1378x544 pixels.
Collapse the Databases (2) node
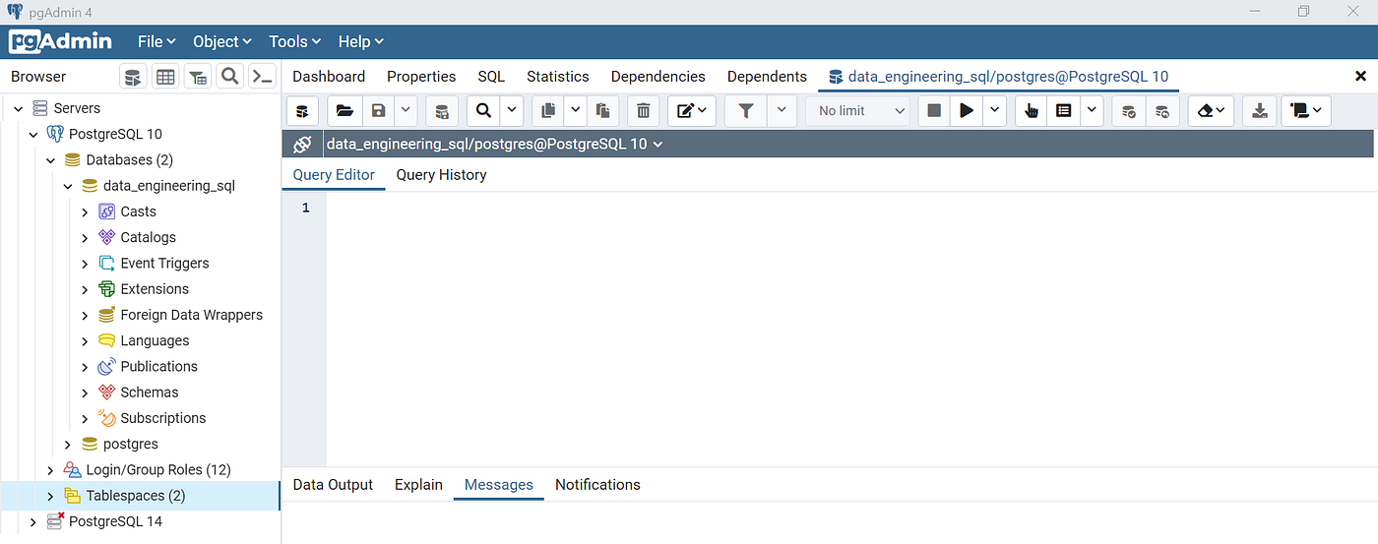50,159
